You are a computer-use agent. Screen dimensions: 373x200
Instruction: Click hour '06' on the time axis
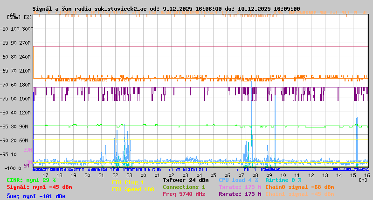click(x=227, y=175)
